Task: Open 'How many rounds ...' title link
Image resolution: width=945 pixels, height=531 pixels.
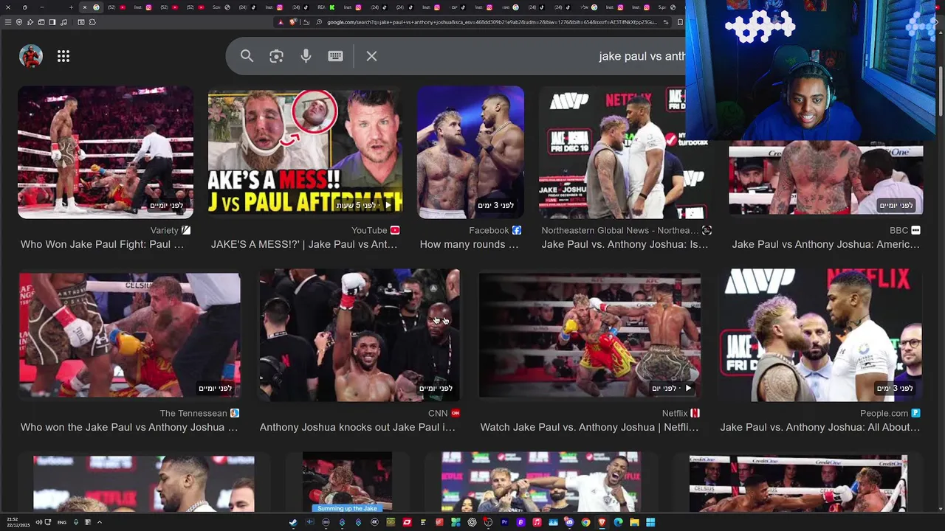Action: pyautogui.click(x=469, y=244)
